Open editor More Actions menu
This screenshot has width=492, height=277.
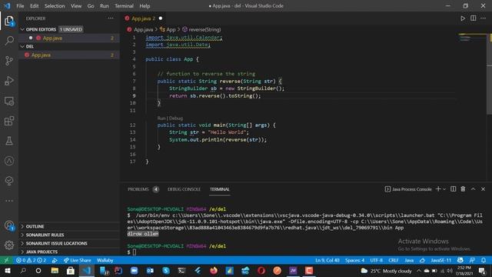pyautogui.click(x=484, y=18)
